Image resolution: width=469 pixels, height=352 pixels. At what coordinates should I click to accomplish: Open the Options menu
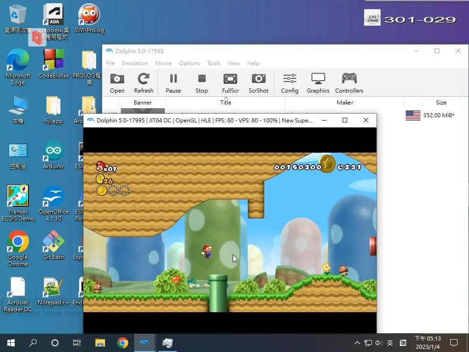coord(189,63)
